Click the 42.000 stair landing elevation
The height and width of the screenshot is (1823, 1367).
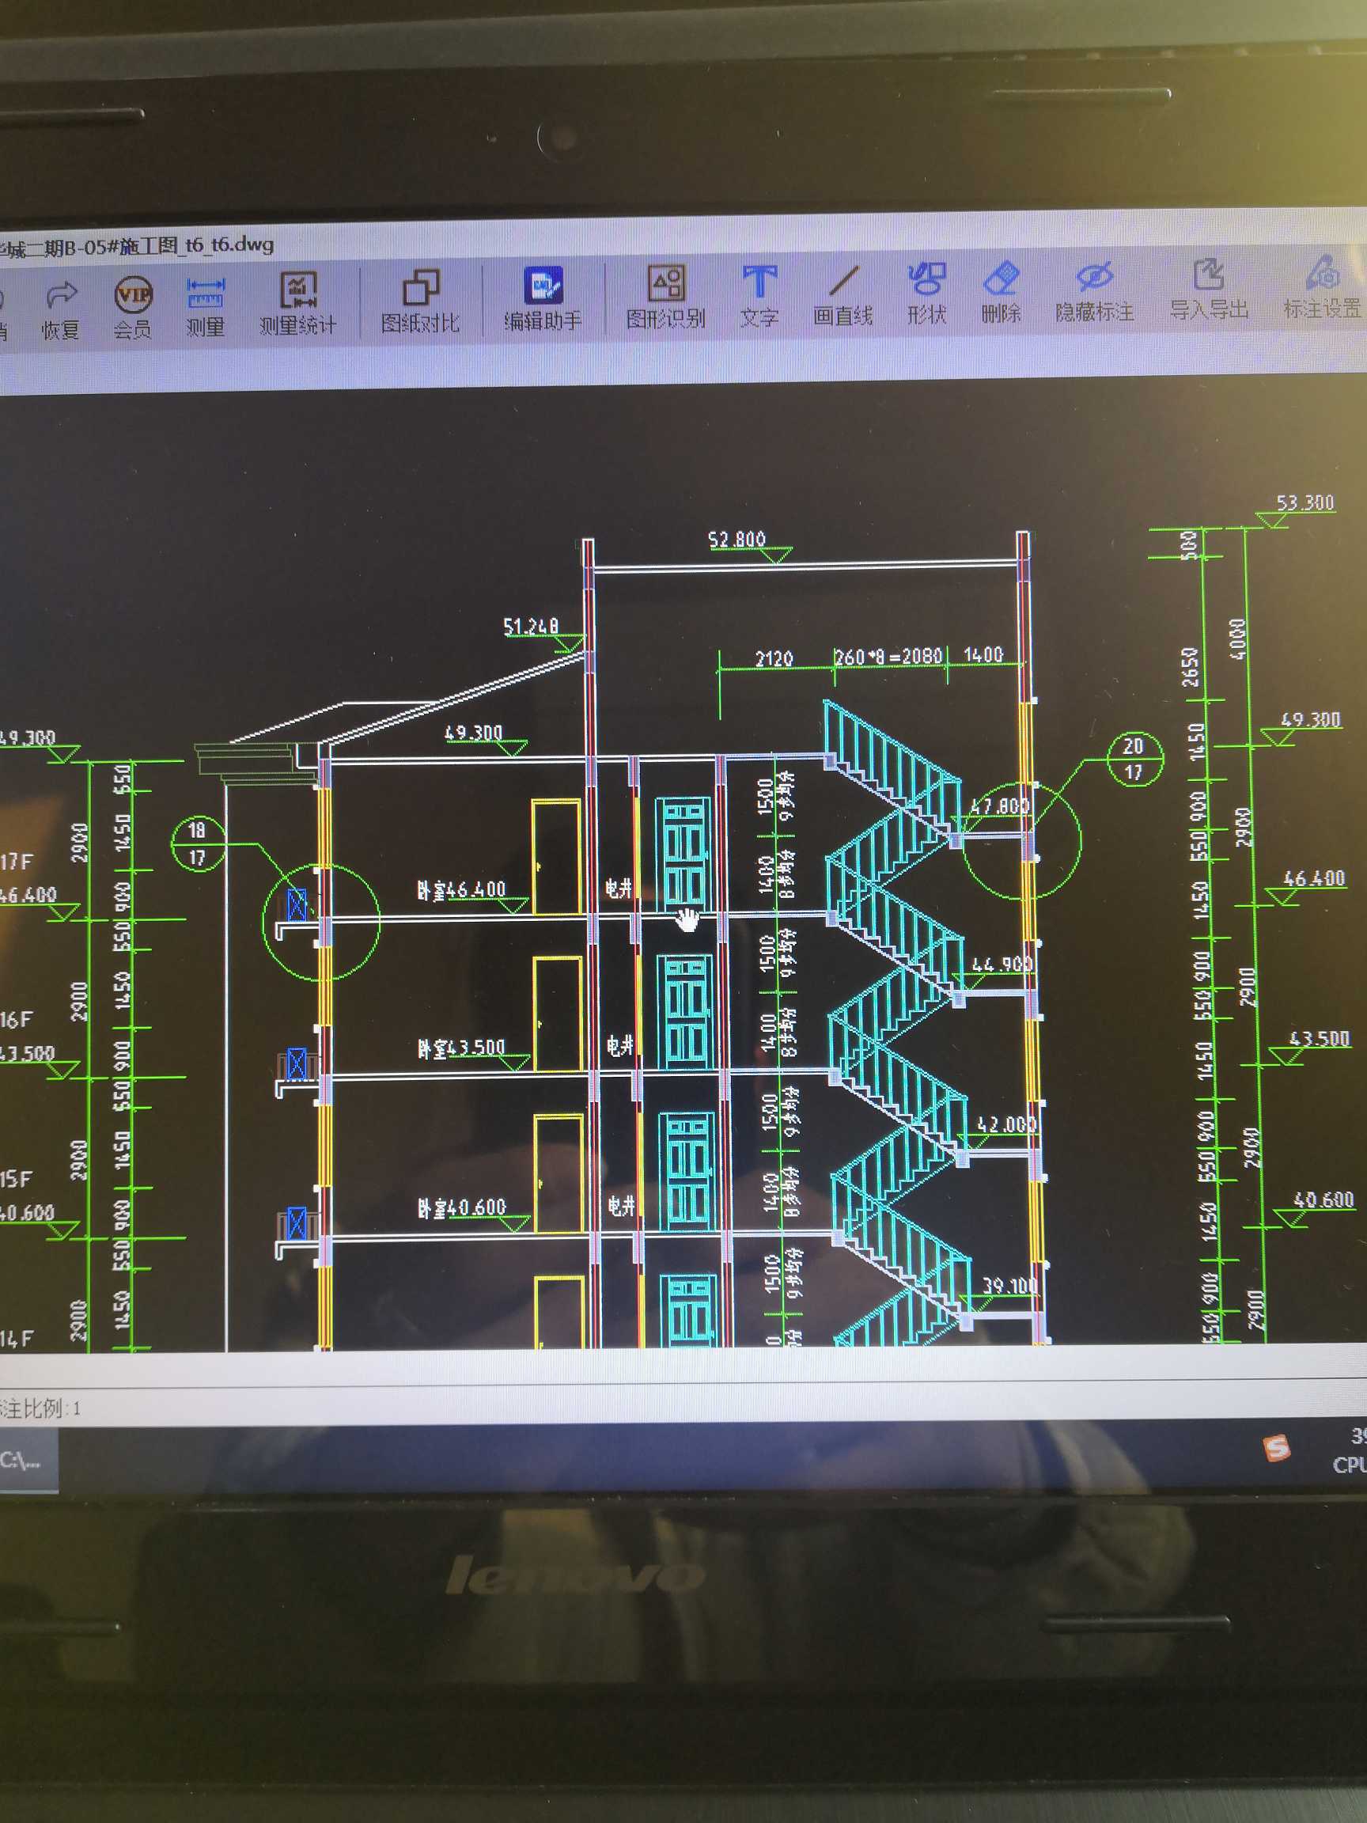tap(1006, 1124)
